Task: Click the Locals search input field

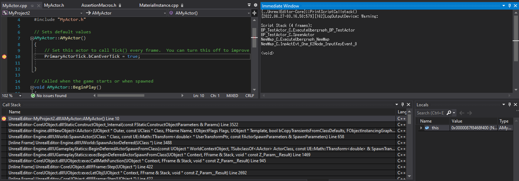Action: pyautogui.click(x=430, y=113)
